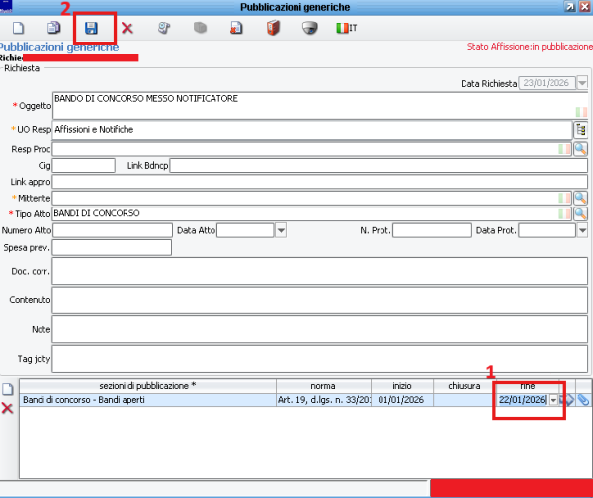This screenshot has height=498, width=593.
Task: Click the Italian flag IT language icon
Action: coord(346,28)
